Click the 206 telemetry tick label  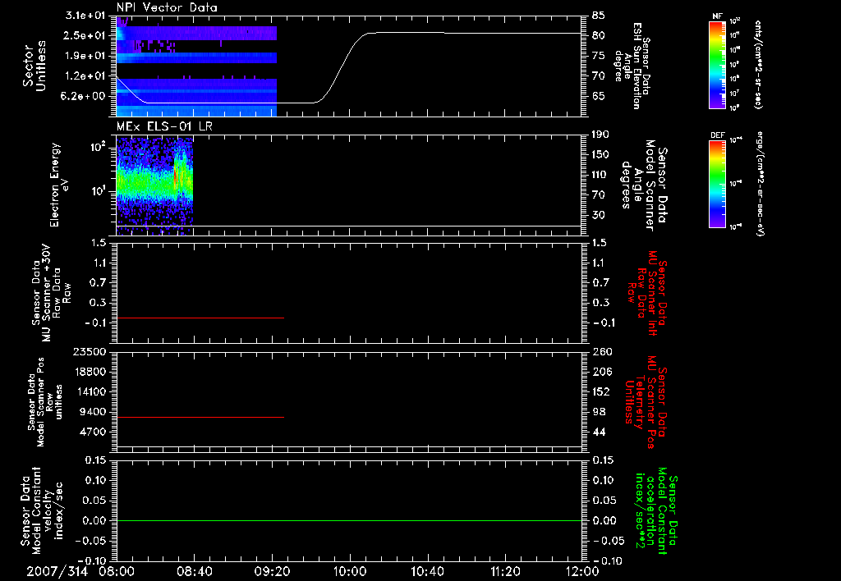pos(601,372)
